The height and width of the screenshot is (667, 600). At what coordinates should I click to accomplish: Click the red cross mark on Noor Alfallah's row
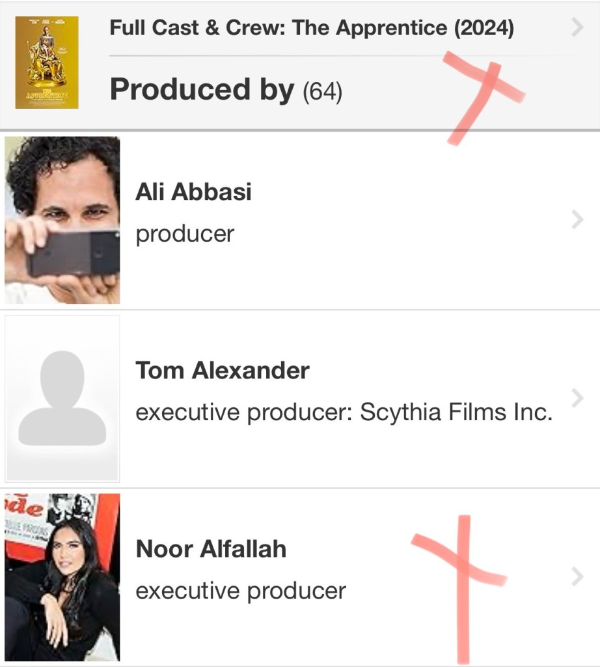pos(463,573)
